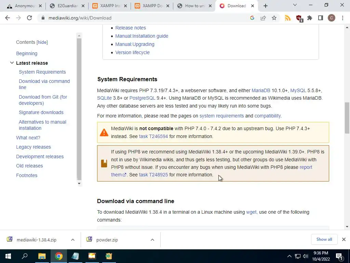Expand options for mediawiki-1.38.4.zip download
Image resolution: width=350 pixels, height=263 pixels.
click(73, 240)
